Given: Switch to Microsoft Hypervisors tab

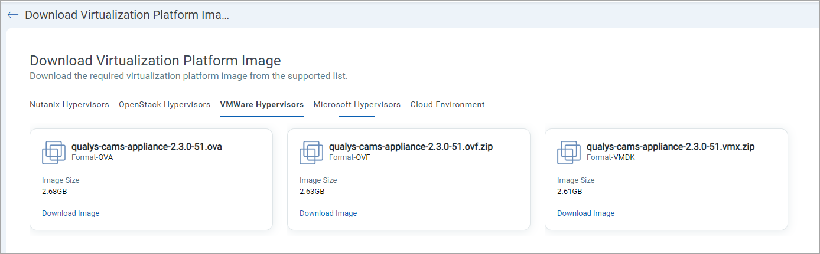Looking at the screenshot, I should [357, 104].
